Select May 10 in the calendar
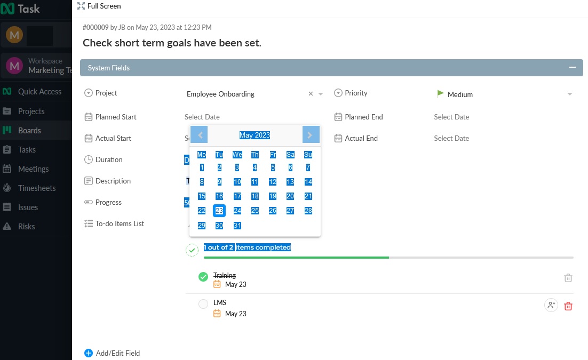 (237, 181)
